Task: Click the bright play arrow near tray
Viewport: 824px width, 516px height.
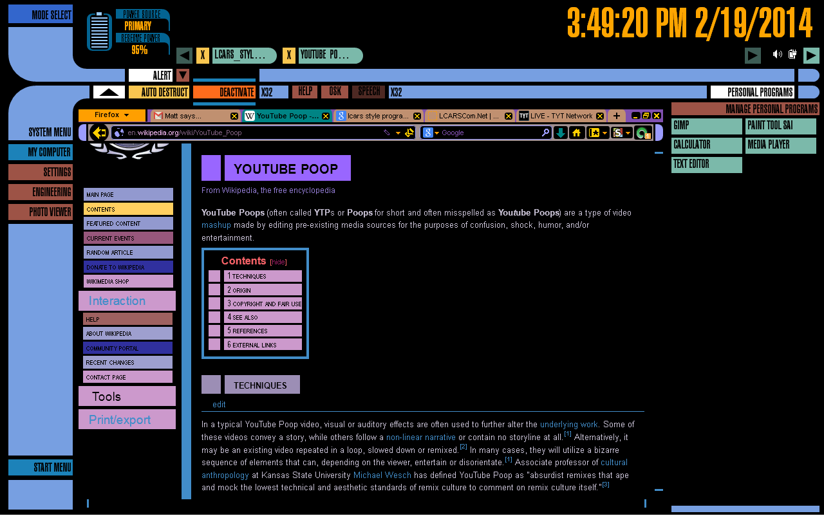Action: tap(811, 55)
